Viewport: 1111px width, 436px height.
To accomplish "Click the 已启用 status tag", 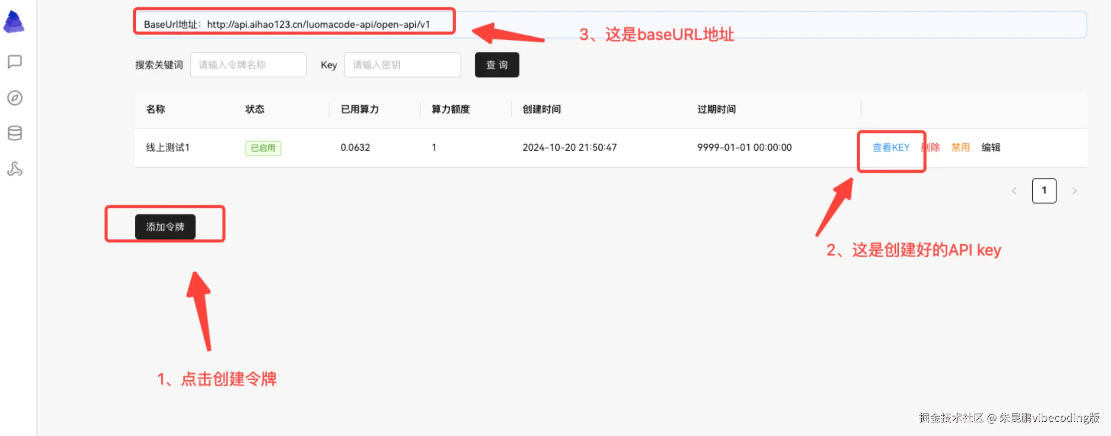I will click(263, 148).
